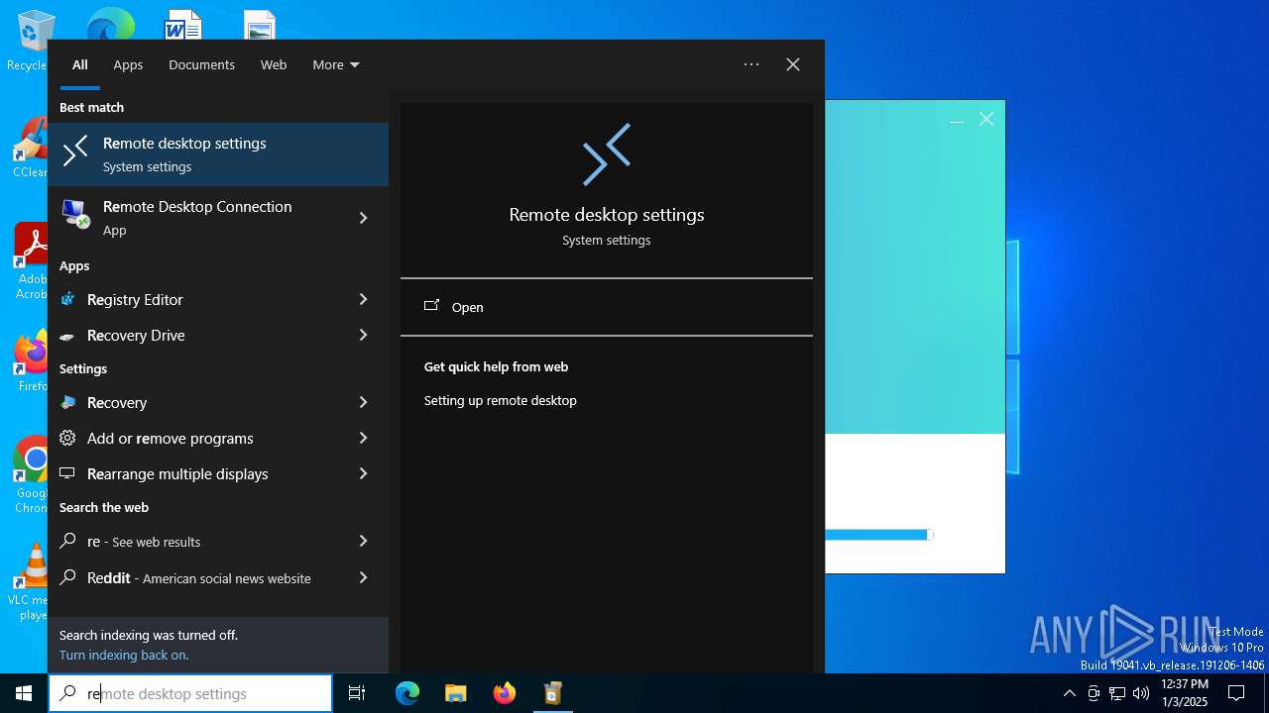Screen dimensions: 1269x713
Task: Open the More filter dropdown
Action: (336, 64)
